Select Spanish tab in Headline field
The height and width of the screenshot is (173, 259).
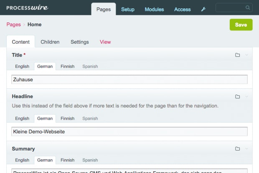(x=90, y=118)
